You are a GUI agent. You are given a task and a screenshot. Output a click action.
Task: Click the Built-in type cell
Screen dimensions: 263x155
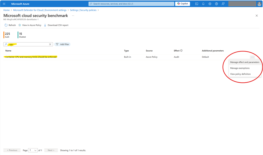click(127, 57)
